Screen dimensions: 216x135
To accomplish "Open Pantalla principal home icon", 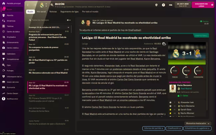I will coord(4,3).
